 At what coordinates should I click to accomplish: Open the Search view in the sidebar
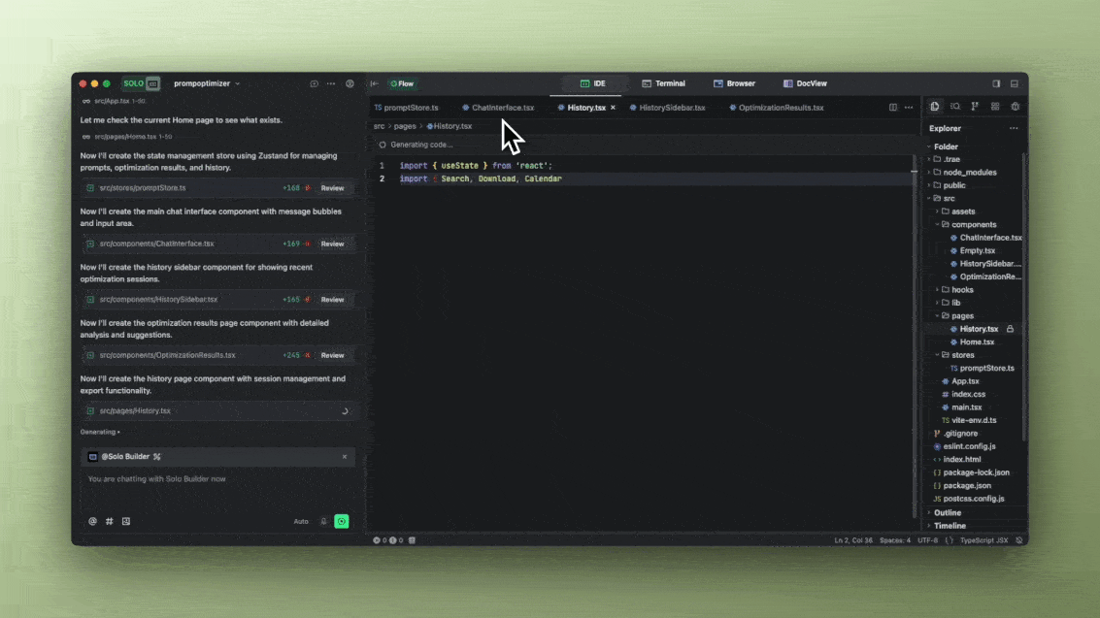(x=955, y=107)
